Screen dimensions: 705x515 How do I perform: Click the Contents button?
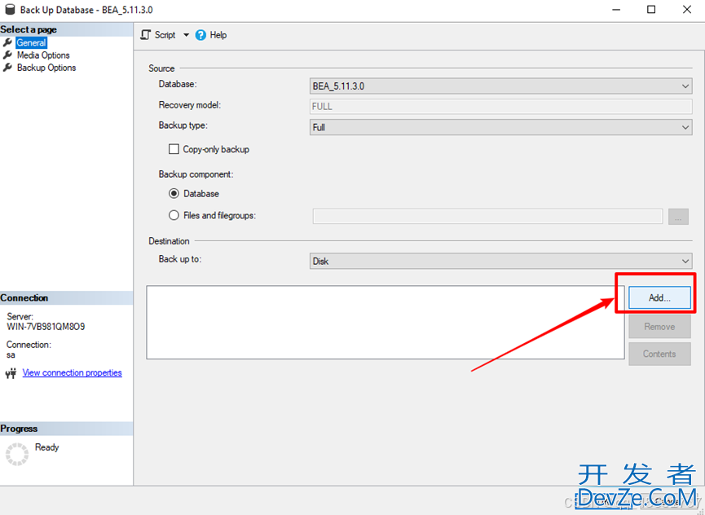tap(659, 354)
